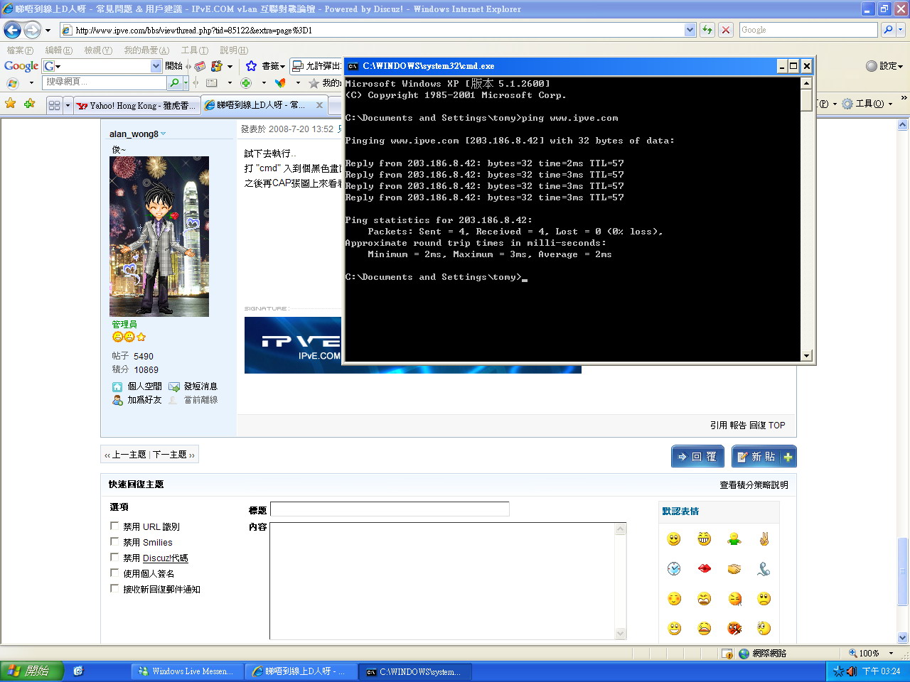
Task: Check the 禁用 Smilies checkbox
Action: [114, 542]
